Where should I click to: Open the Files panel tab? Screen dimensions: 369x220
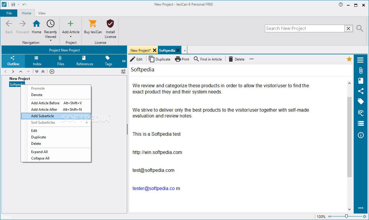61,61
